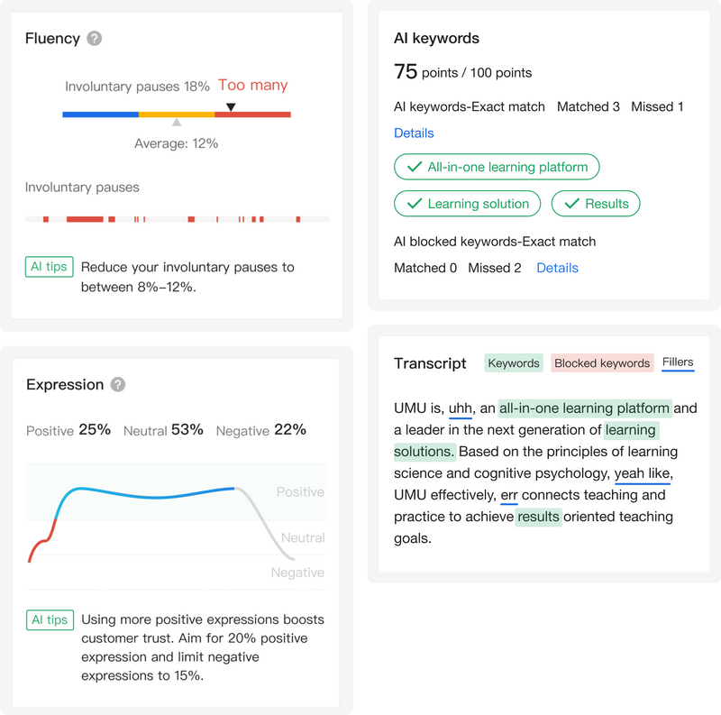Open the Fluency help question-mark icon
This screenshot has height=715, width=721.
click(x=95, y=38)
